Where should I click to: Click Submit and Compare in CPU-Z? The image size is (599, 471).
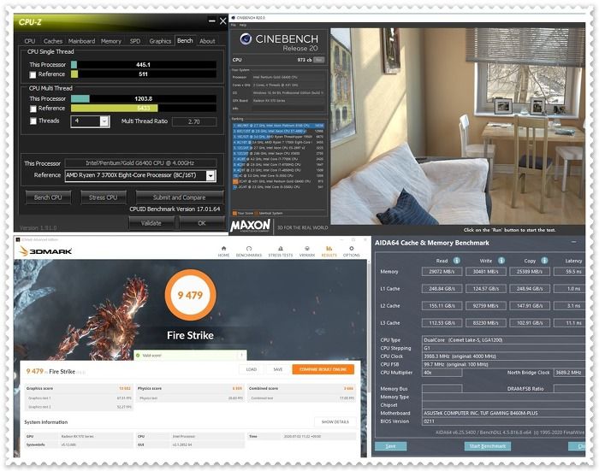[179, 197]
